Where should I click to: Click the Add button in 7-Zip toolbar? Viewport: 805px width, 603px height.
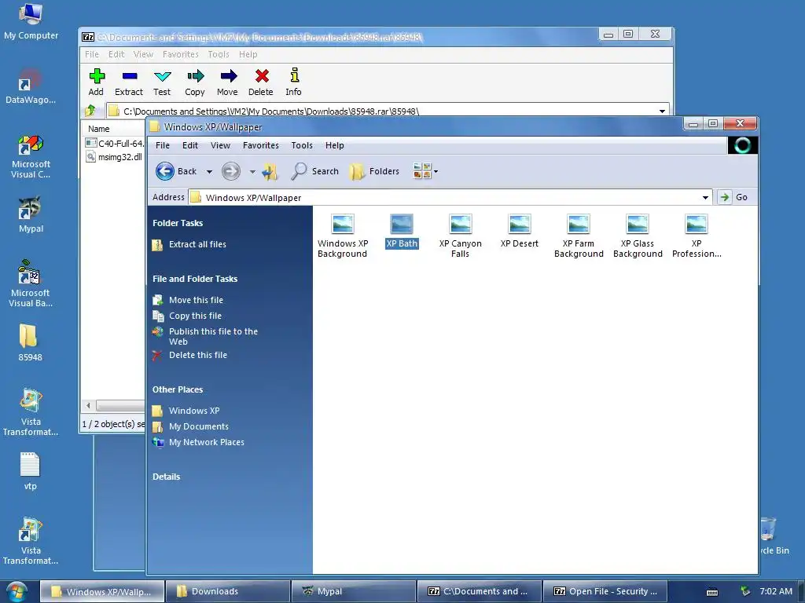point(96,82)
